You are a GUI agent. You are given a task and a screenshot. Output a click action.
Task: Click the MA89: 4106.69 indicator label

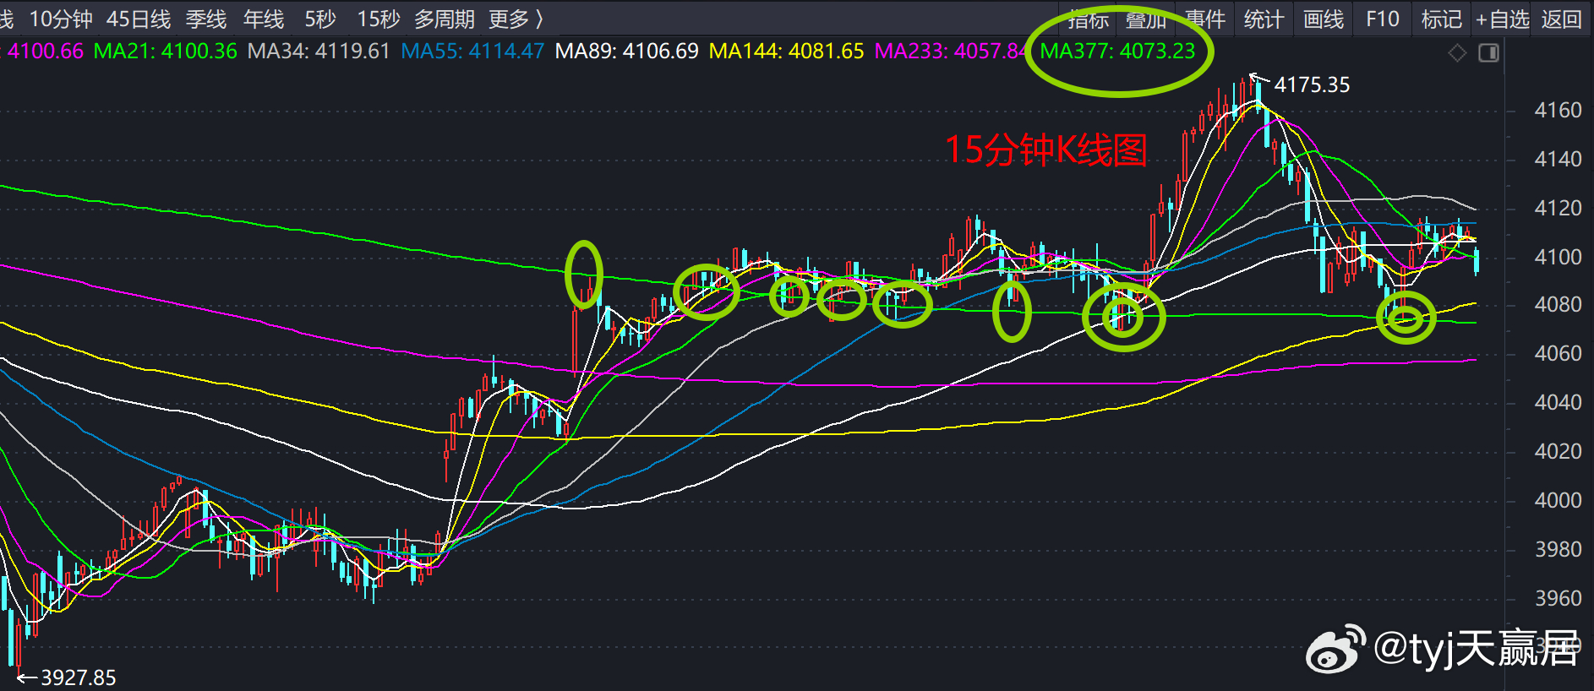pos(627,51)
